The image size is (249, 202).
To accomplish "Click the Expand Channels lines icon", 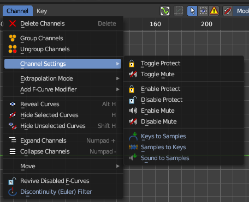I will click(x=13, y=140).
